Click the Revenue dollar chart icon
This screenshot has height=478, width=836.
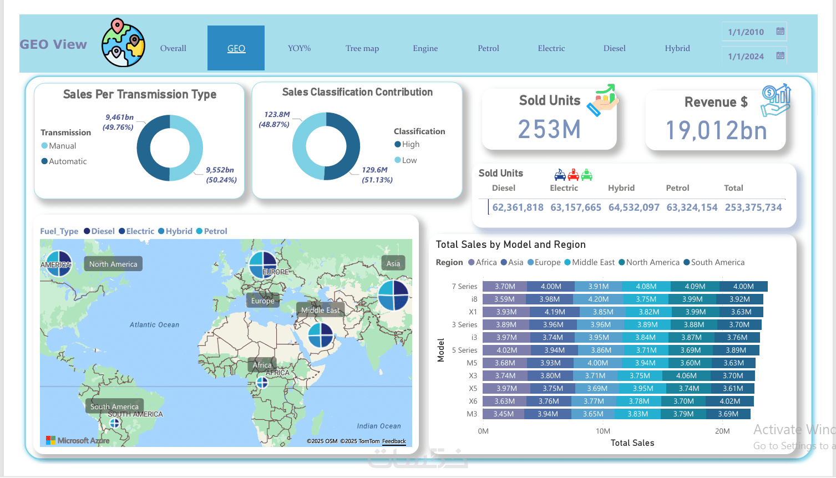pos(776,100)
